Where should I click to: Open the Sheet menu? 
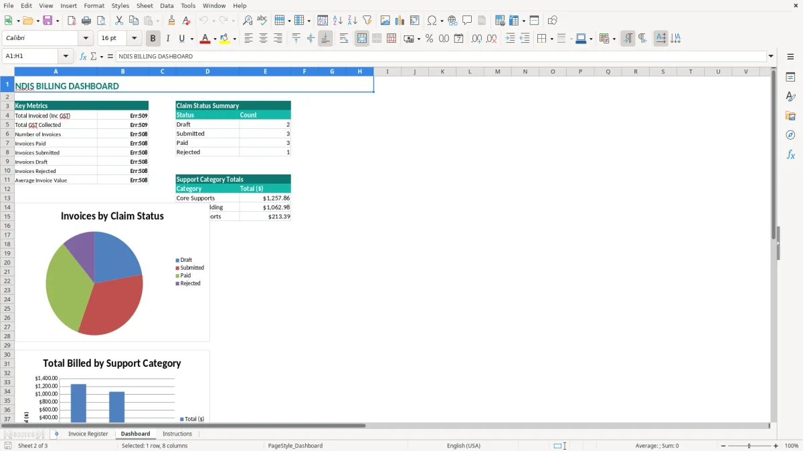[145, 5]
